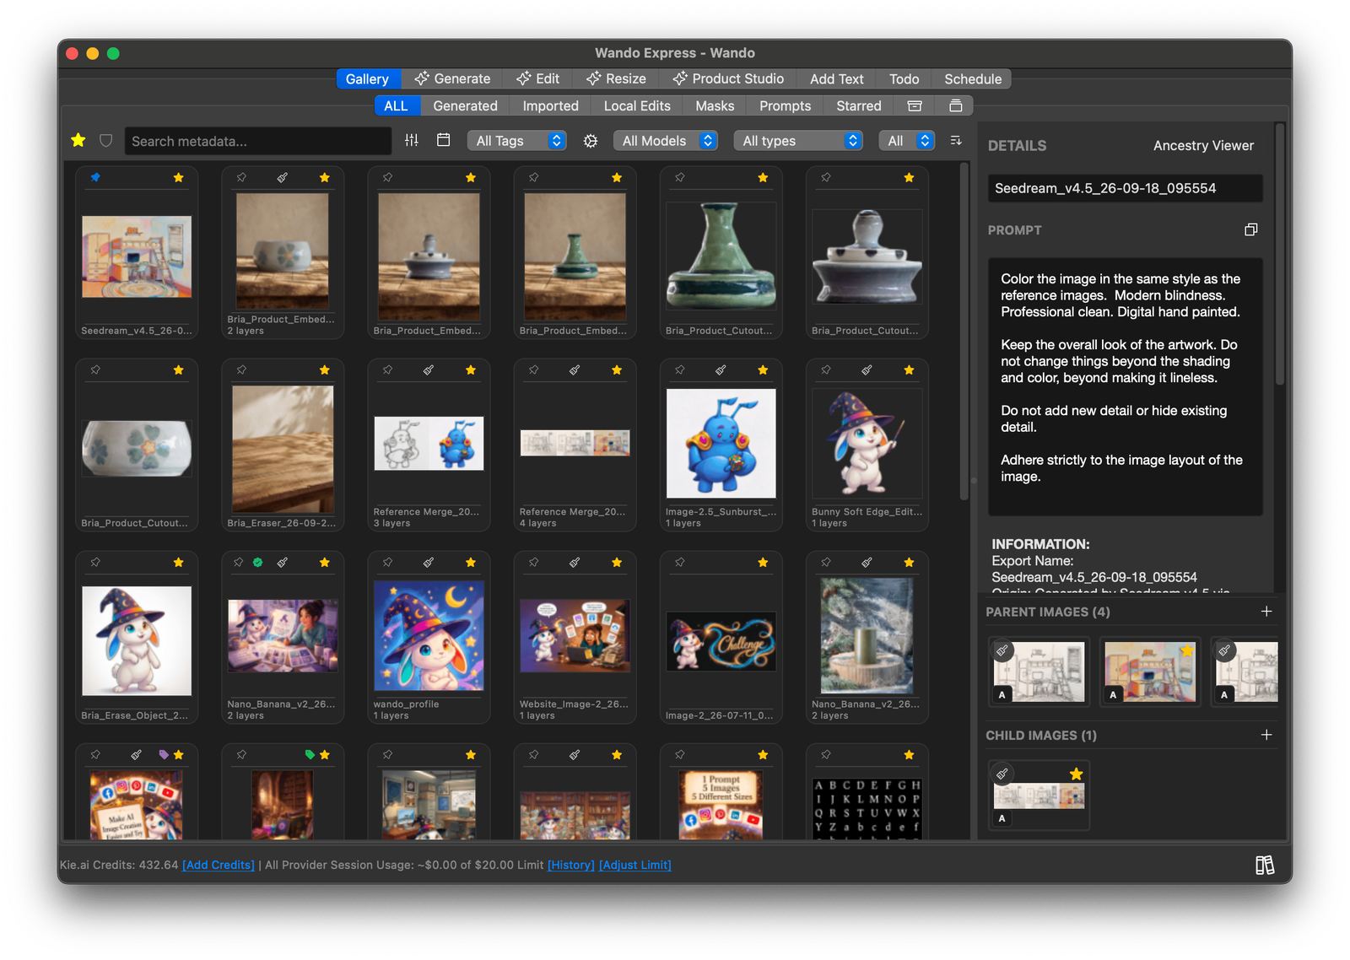
Task: Click the Adjust Limit link
Action: pyautogui.click(x=635, y=865)
